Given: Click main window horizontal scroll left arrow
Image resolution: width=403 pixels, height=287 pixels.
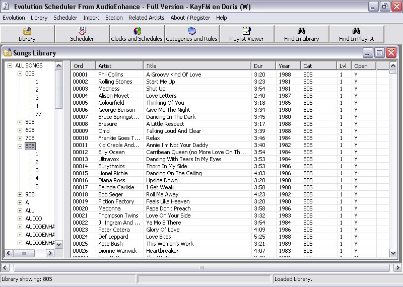Looking at the screenshot, I should (x=5, y=268).
